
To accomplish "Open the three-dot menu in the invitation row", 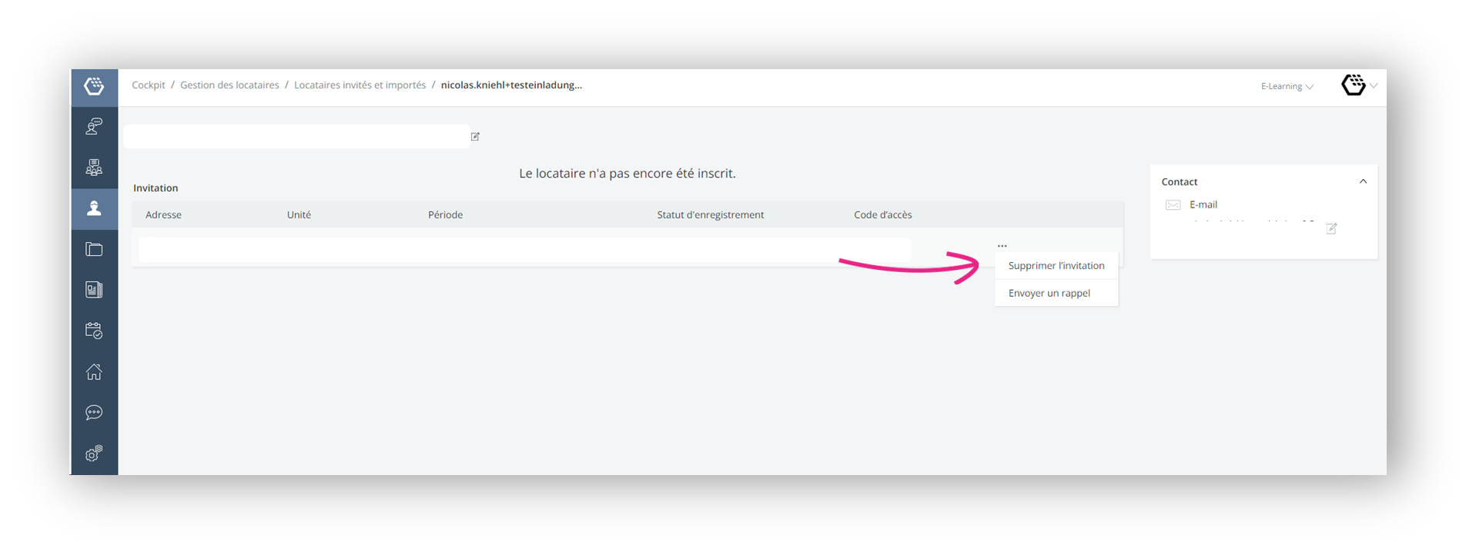I will click(x=1002, y=246).
